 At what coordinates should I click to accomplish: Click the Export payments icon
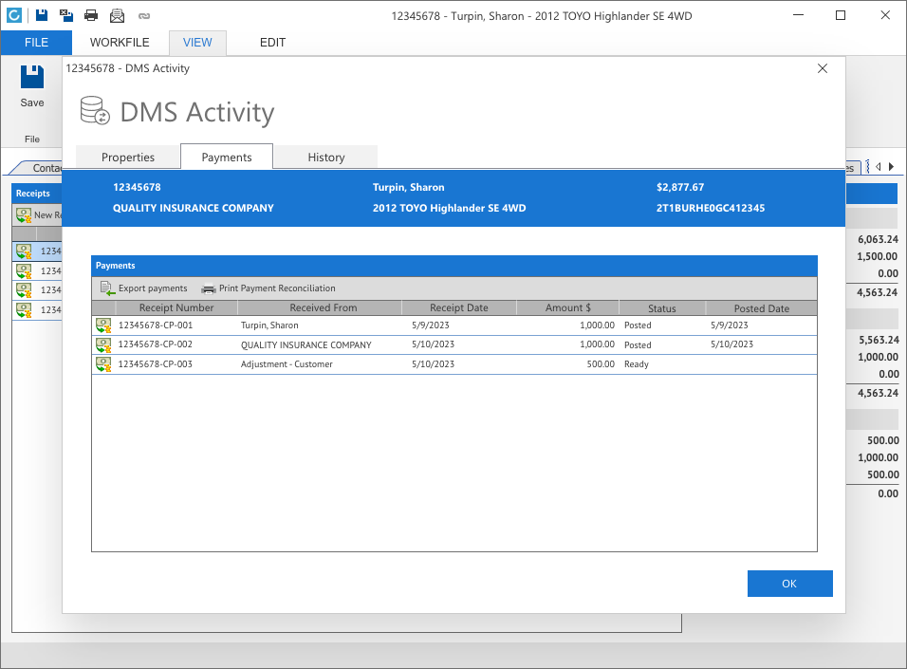[x=107, y=288]
